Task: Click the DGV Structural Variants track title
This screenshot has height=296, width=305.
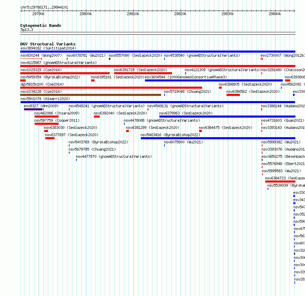Action: (48, 44)
